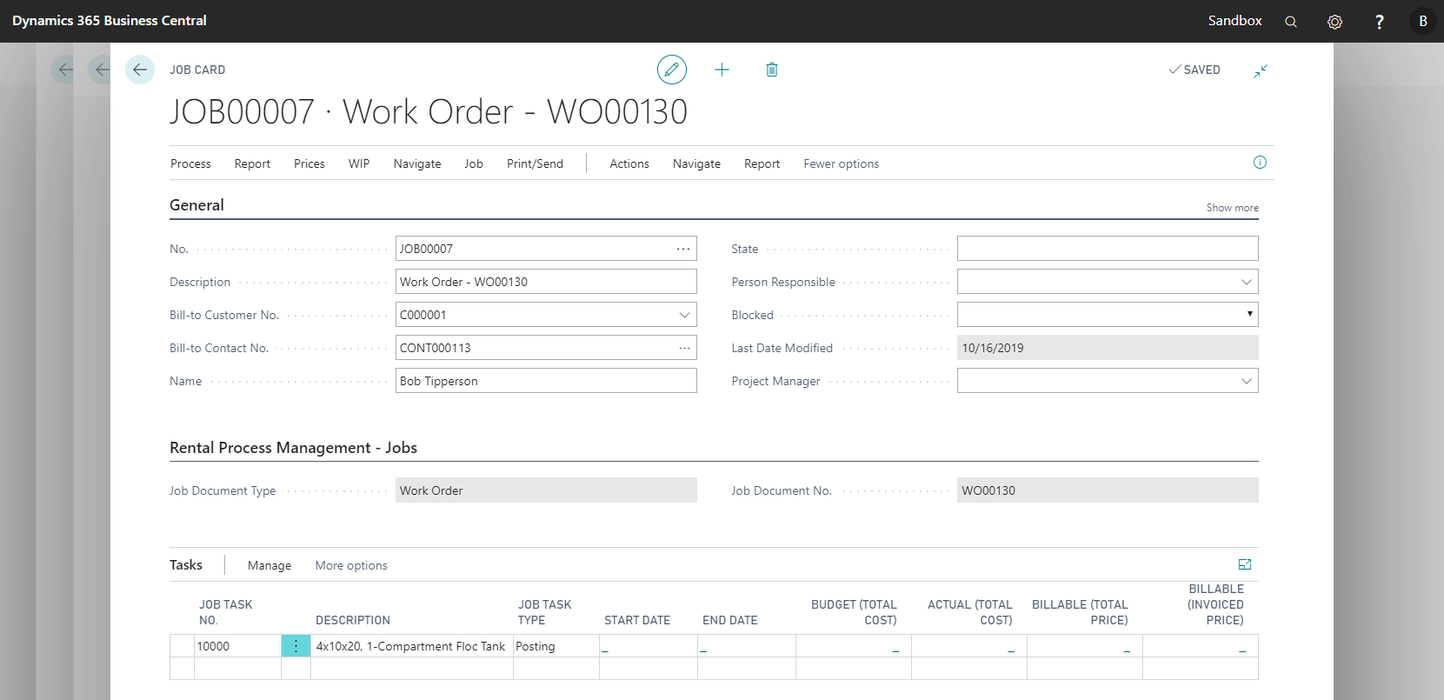Create a new job with plus icon
Viewport: 1444px width, 700px height.
[x=722, y=70]
